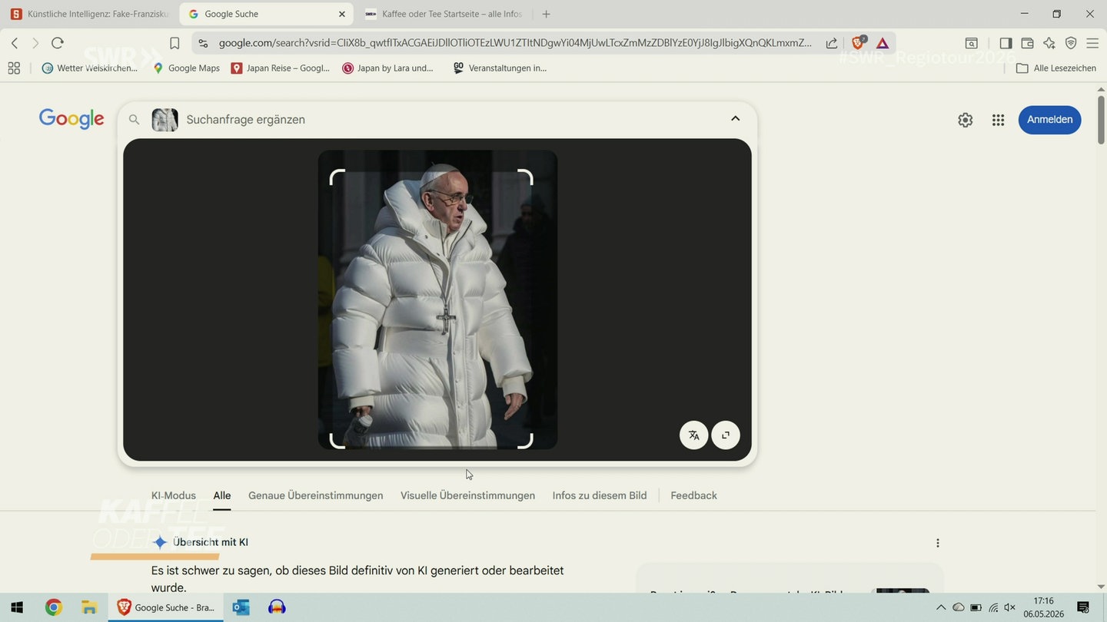Open the Wetter Welskirchen bookmark

[x=89, y=68]
